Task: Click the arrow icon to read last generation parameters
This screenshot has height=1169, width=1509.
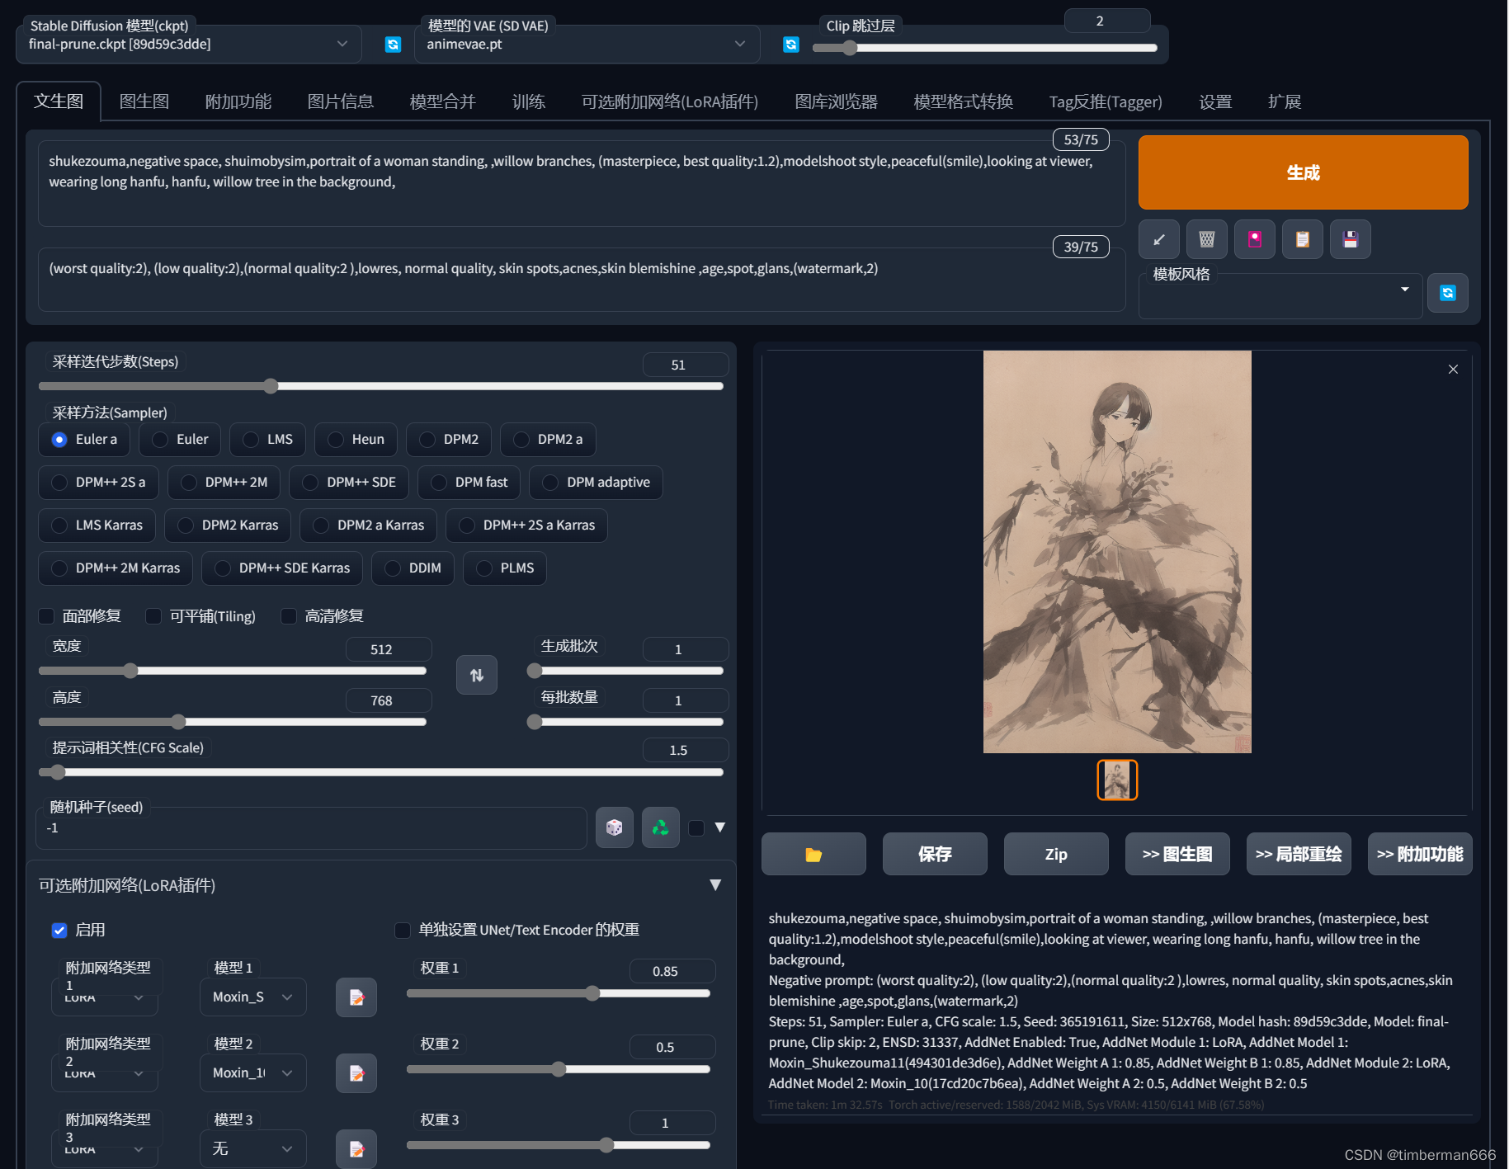Action: (x=1158, y=239)
